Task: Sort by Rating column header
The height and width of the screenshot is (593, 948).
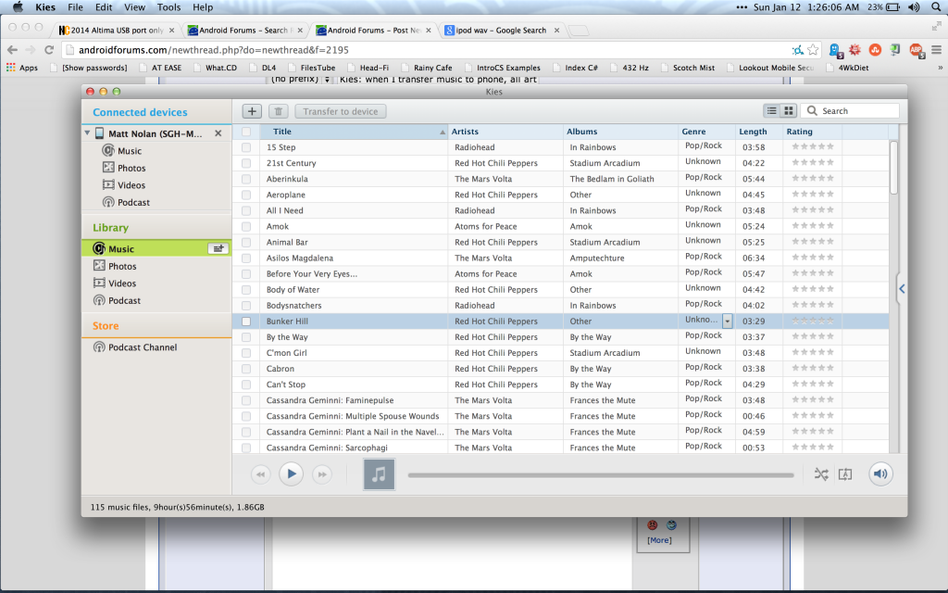Action: pos(812,132)
